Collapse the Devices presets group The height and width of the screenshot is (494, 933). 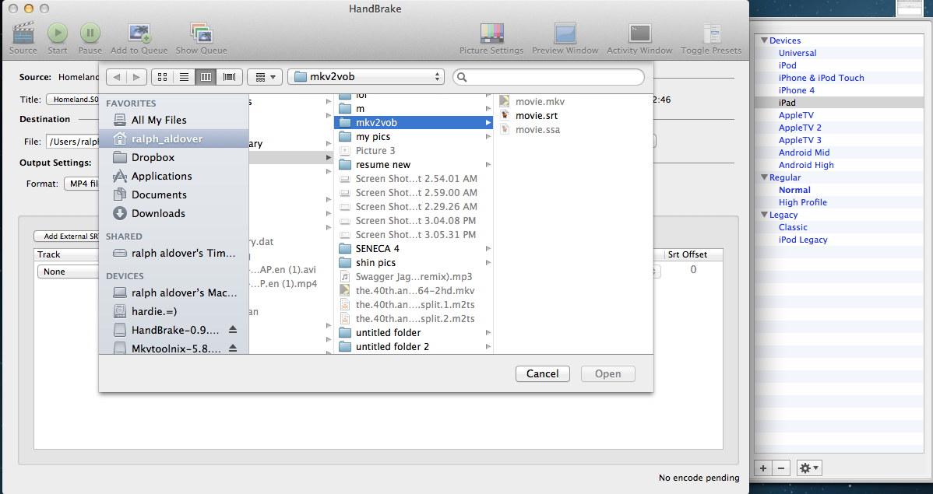[764, 40]
